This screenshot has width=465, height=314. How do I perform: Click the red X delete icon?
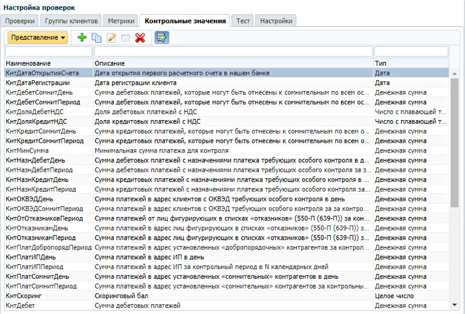(x=140, y=38)
